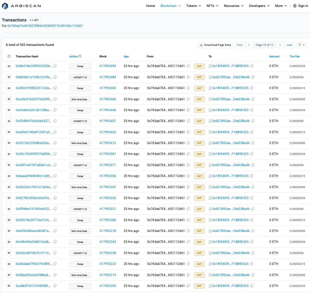
Task: Open To address in block 417992264 row
Action: (230, 242)
